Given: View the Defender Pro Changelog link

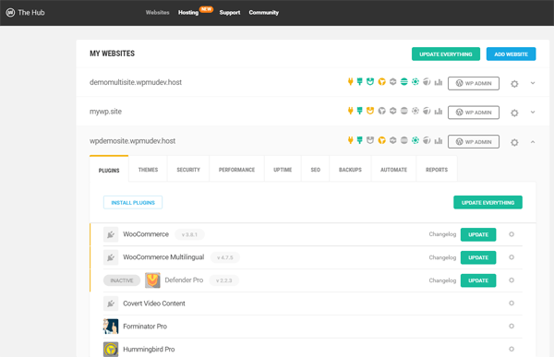Looking at the screenshot, I should (x=442, y=280).
